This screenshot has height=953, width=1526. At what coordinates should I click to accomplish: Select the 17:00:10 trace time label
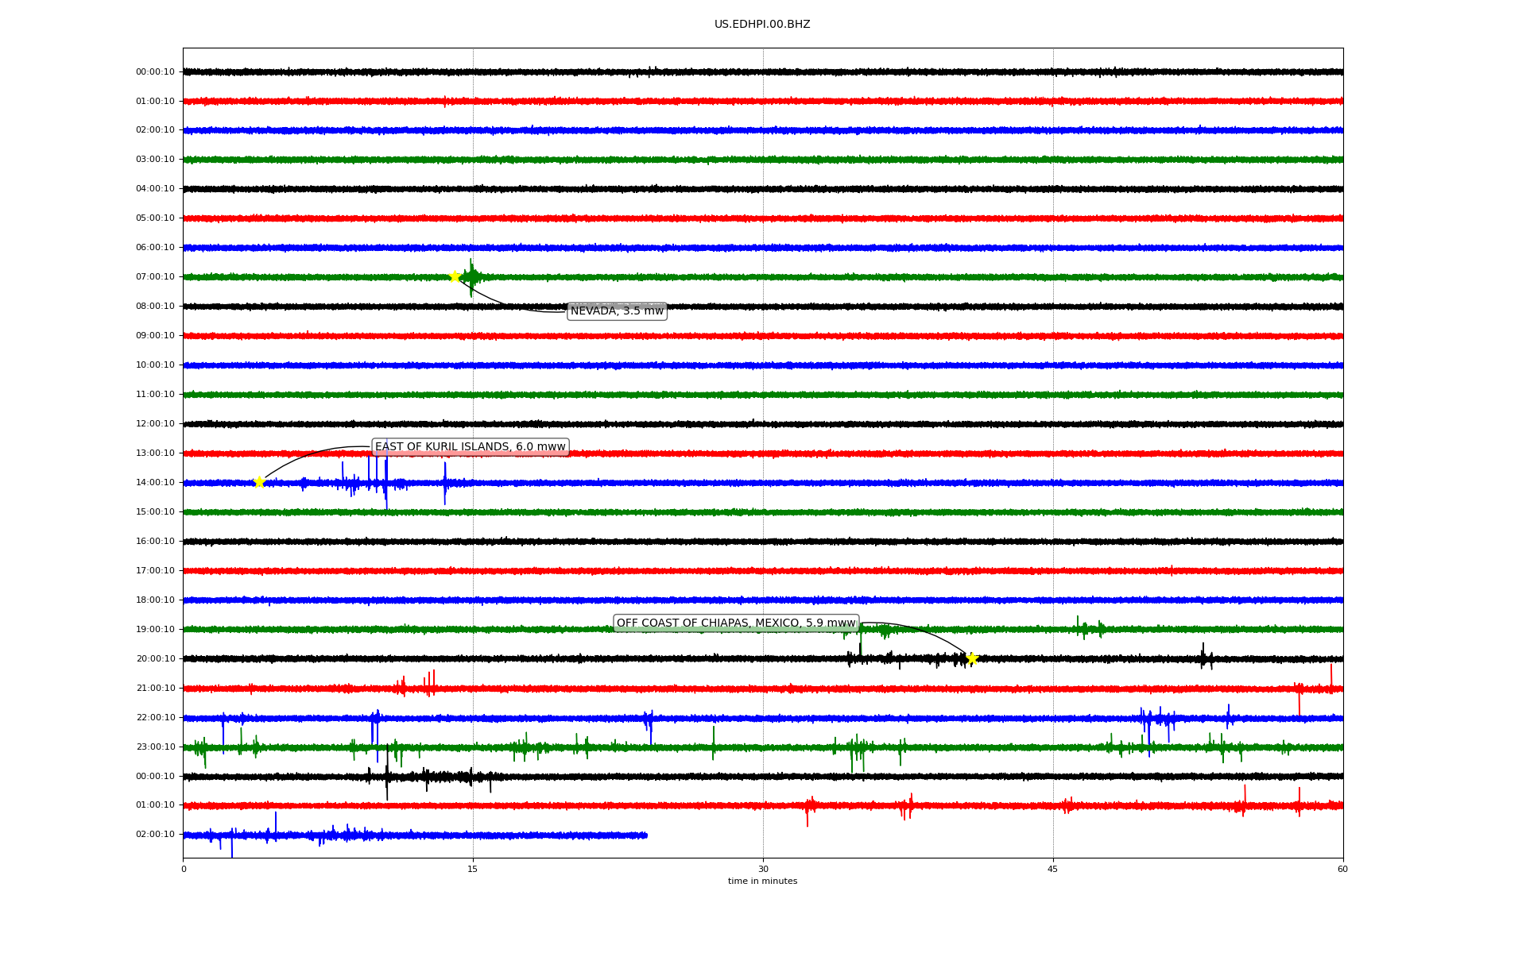(155, 571)
